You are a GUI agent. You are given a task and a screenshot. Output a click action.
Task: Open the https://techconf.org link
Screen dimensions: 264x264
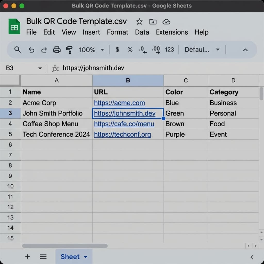pyautogui.click(x=122, y=134)
